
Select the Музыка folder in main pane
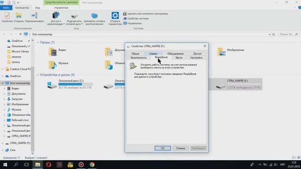[x=58, y=65]
